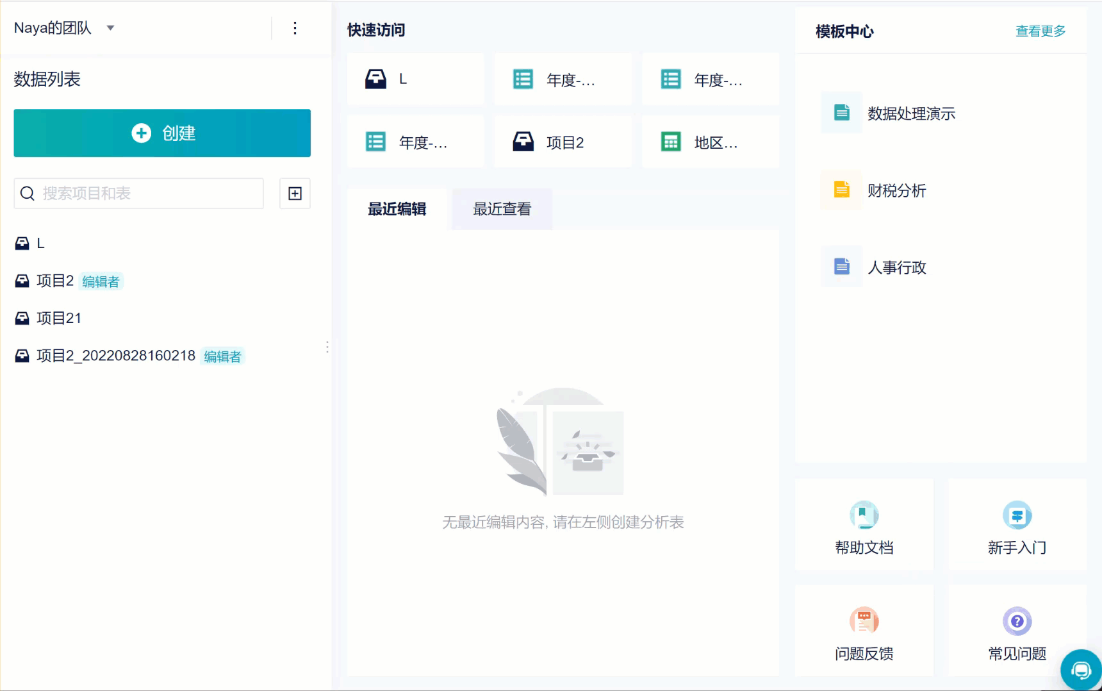1102x691 pixels.
Task: Open the three-dot menu beside team name
Action: (x=295, y=28)
